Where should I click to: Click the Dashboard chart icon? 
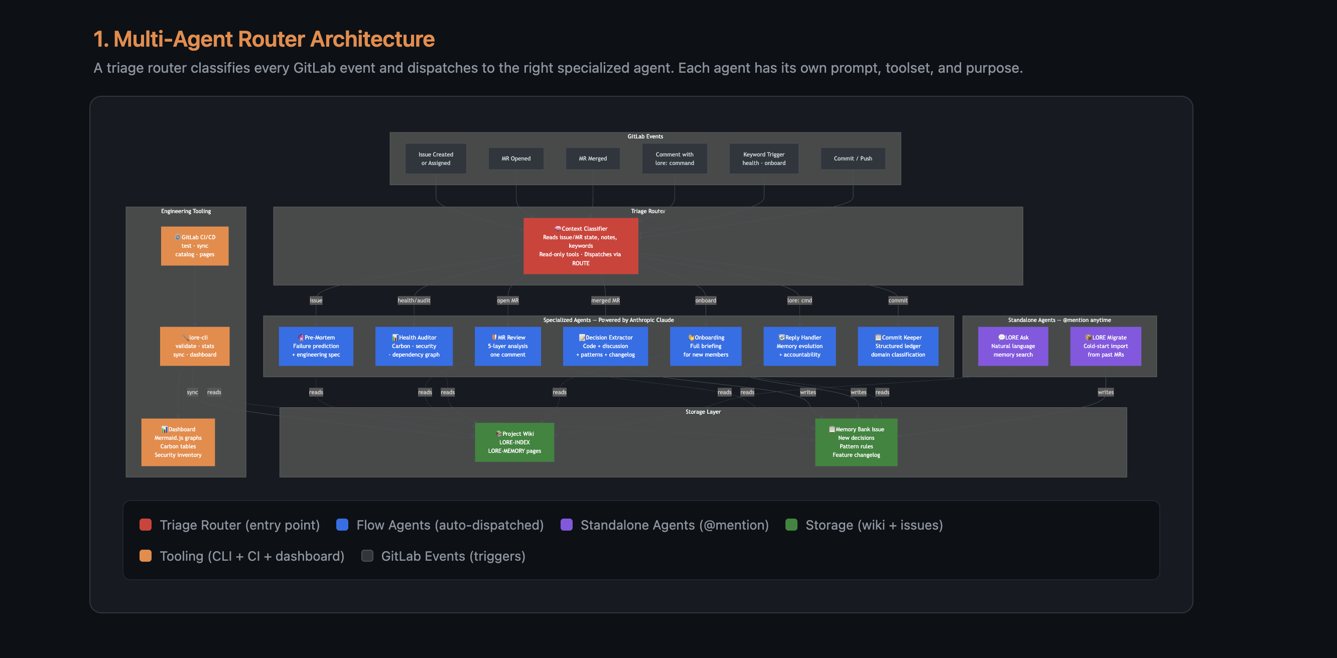(x=164, y=429)
